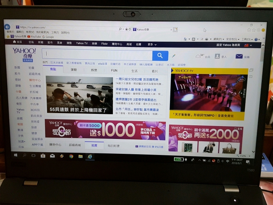
Task: Click the command bar home icon
Action: [x=185, y=39]
